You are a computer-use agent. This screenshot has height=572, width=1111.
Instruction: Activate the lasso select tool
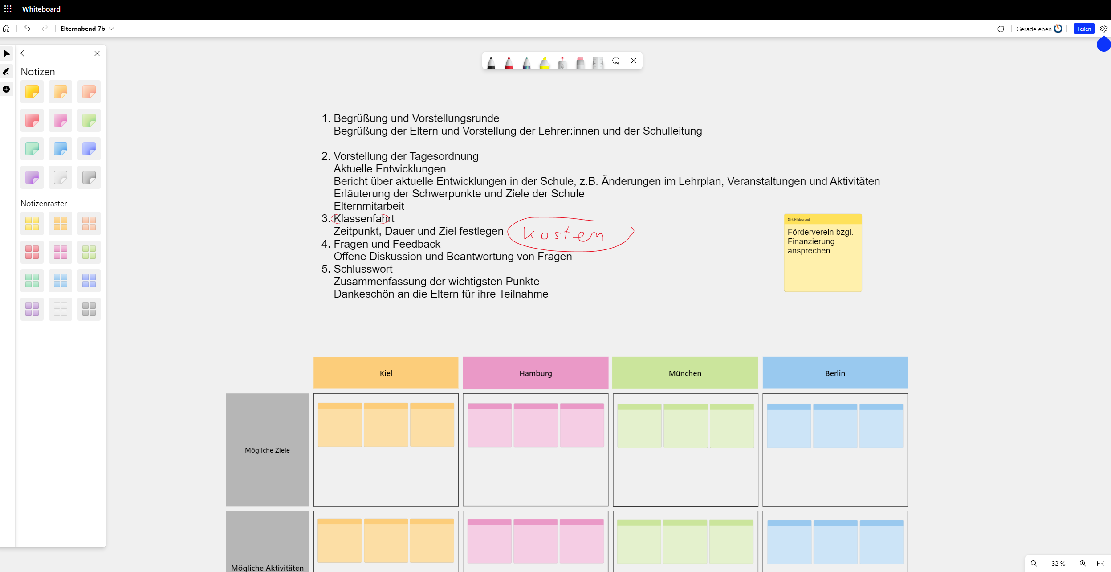[616, 61]
